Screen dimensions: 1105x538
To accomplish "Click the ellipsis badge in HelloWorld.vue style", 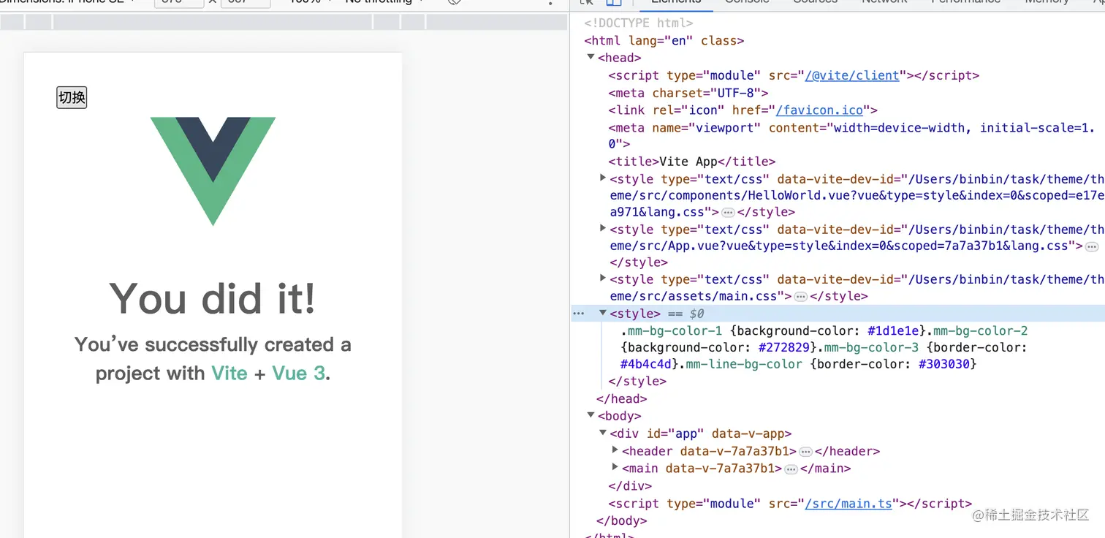I will pyautogui.click(x=728, y=213).
